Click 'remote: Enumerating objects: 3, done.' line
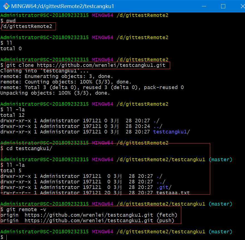The width and height of the screenshot is (245, 240). [x=56, y=76]
